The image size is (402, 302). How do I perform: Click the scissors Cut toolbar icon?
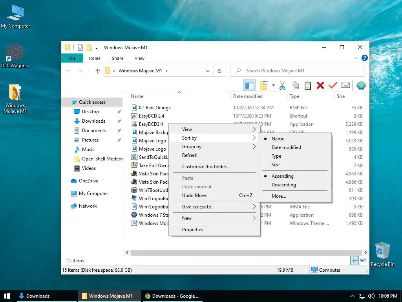pyautogui.click(x=282, y=85)
